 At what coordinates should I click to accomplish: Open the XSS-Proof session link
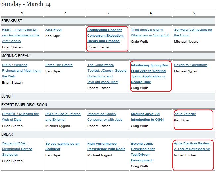click(x=53, y=30)
